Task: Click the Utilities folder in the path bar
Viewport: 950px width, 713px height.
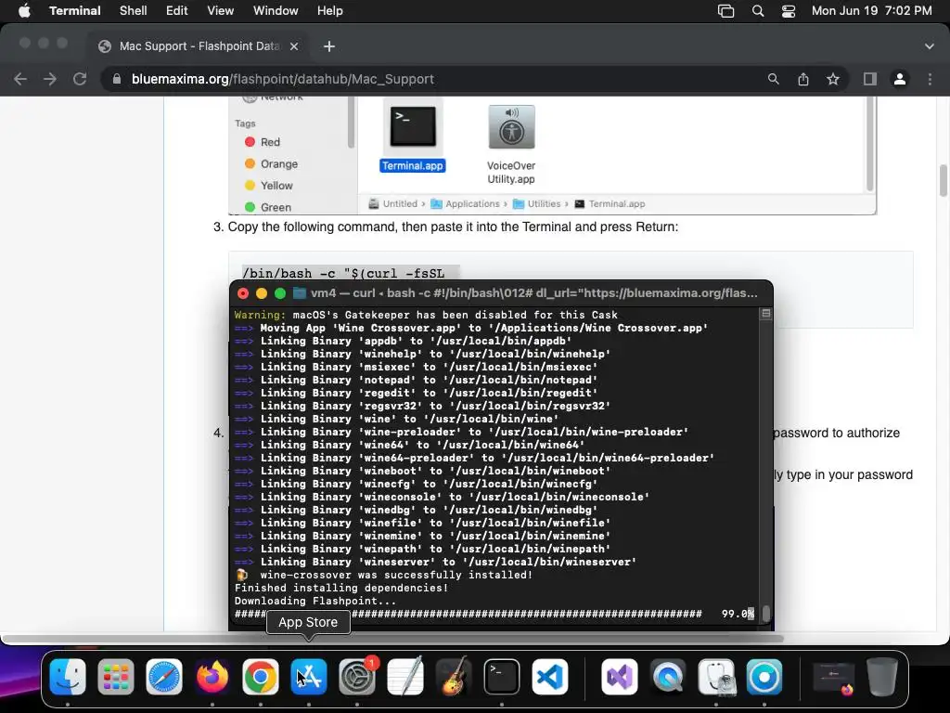Action: (x=537, y=203)
